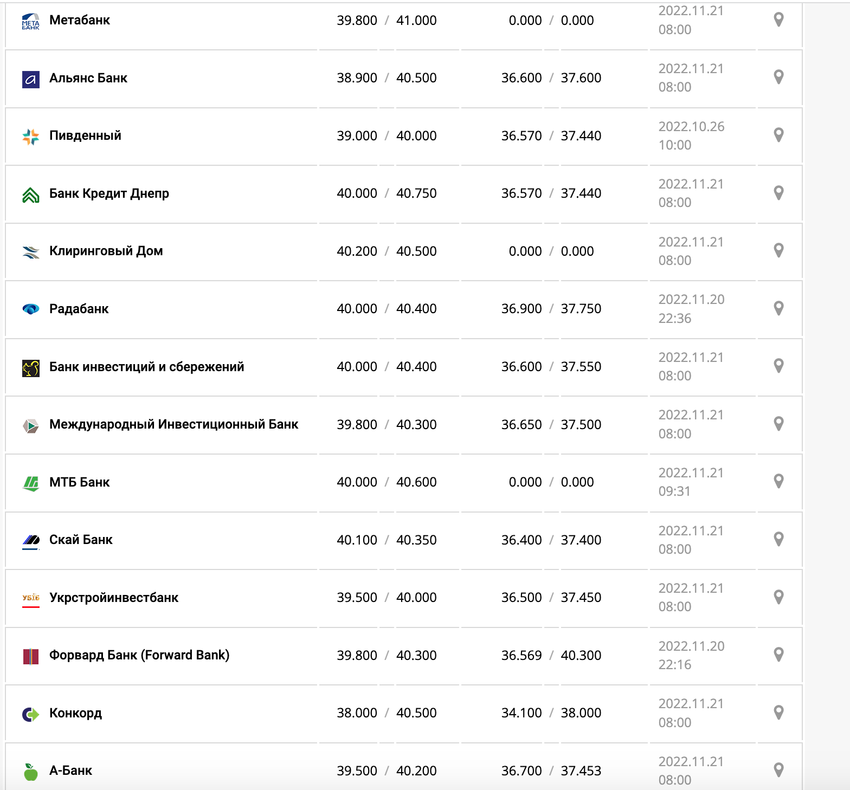
Task: Open map pin for МТБ Банк
Action: tap(778, 482)
